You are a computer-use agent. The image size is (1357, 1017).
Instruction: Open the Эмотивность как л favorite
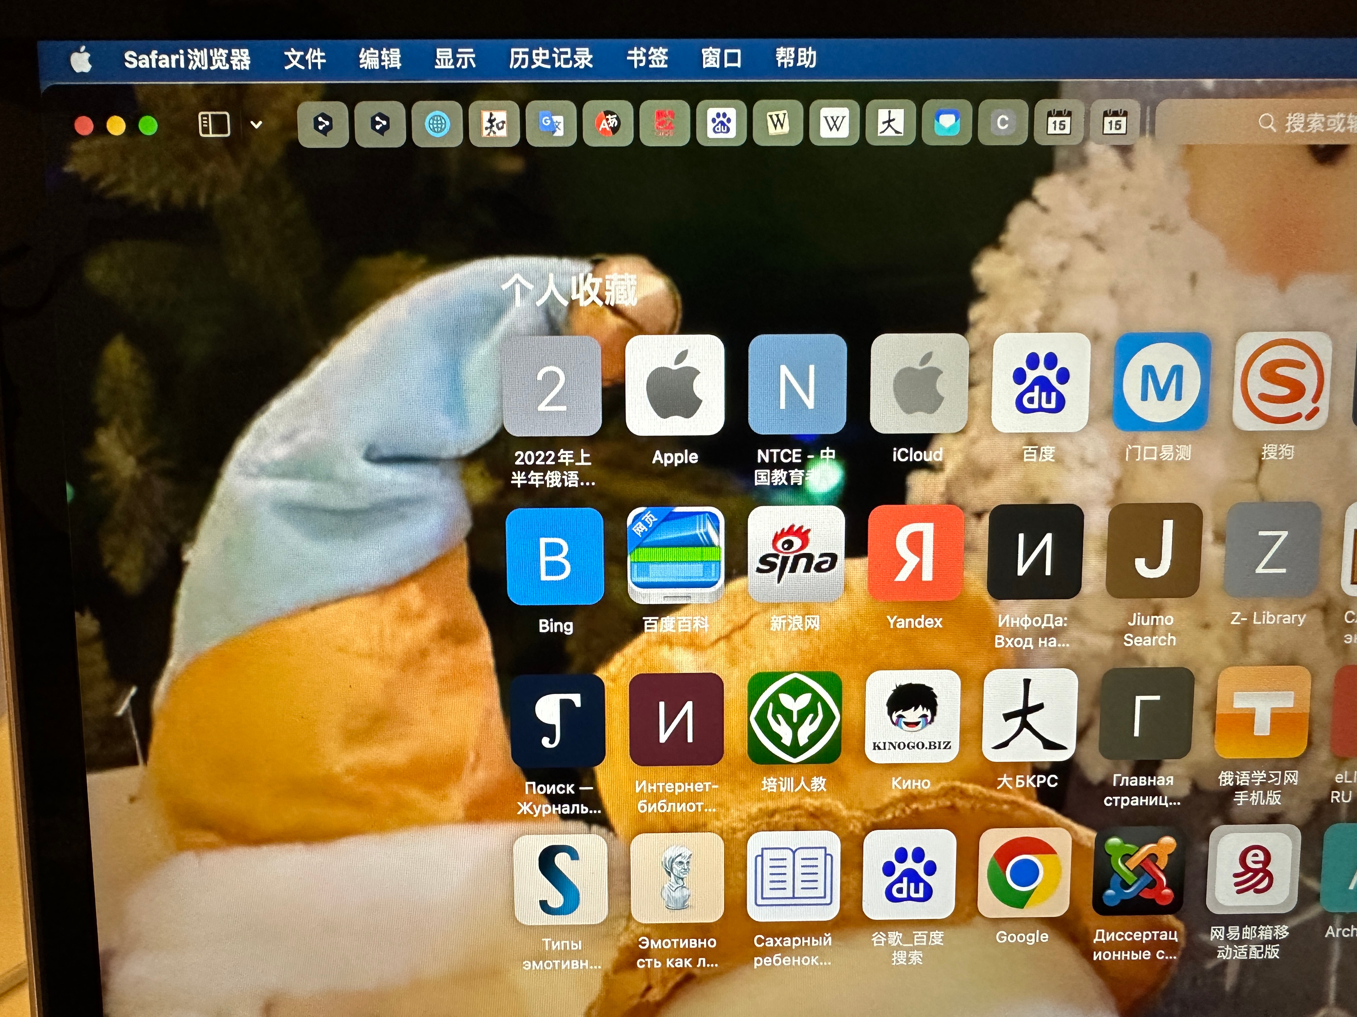pyautogui.click(x=677, y=878)
